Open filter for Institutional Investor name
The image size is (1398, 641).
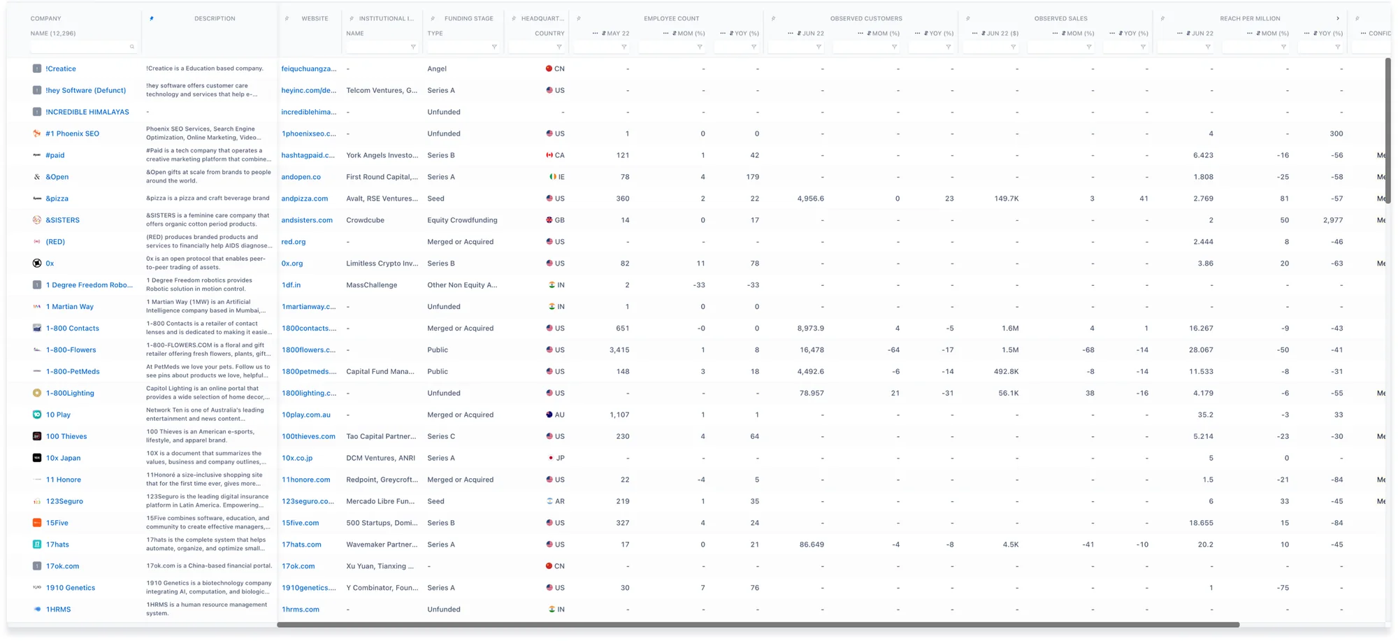click(413, 47)
